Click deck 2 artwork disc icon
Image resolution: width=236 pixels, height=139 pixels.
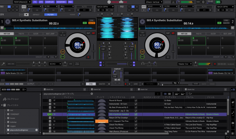pos(142,22)
